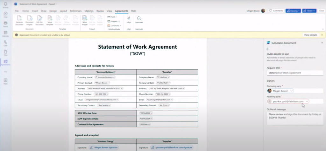Click the pushkar.patil@fabrikam.com signature field

click(172, 148)
